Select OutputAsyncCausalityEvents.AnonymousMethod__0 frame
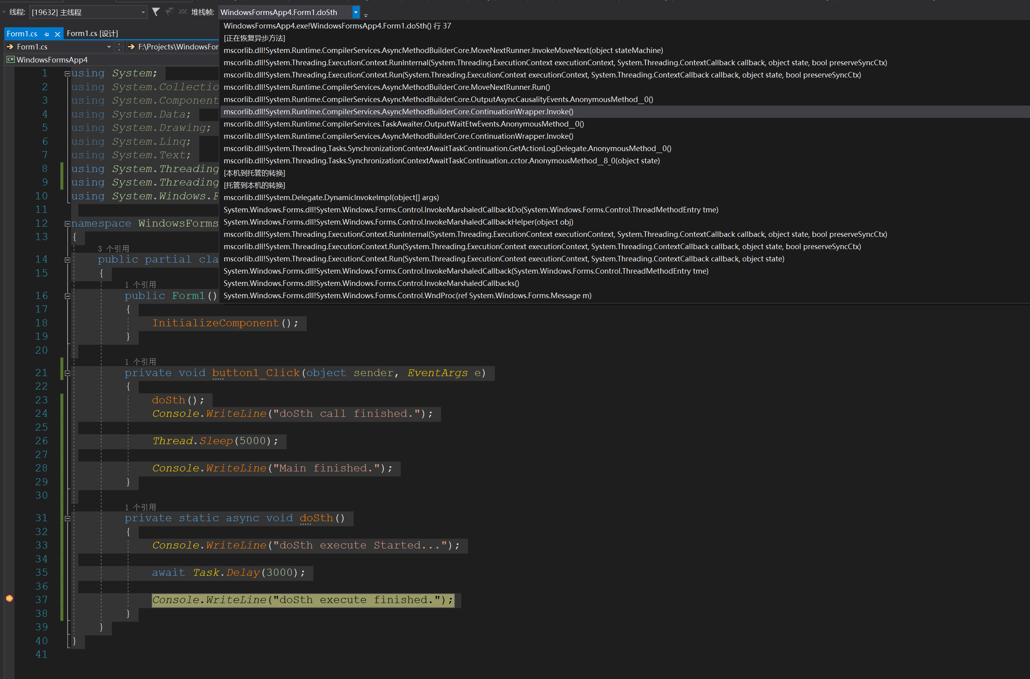This screenshot has height=679, width=1030. click(438, 99)
